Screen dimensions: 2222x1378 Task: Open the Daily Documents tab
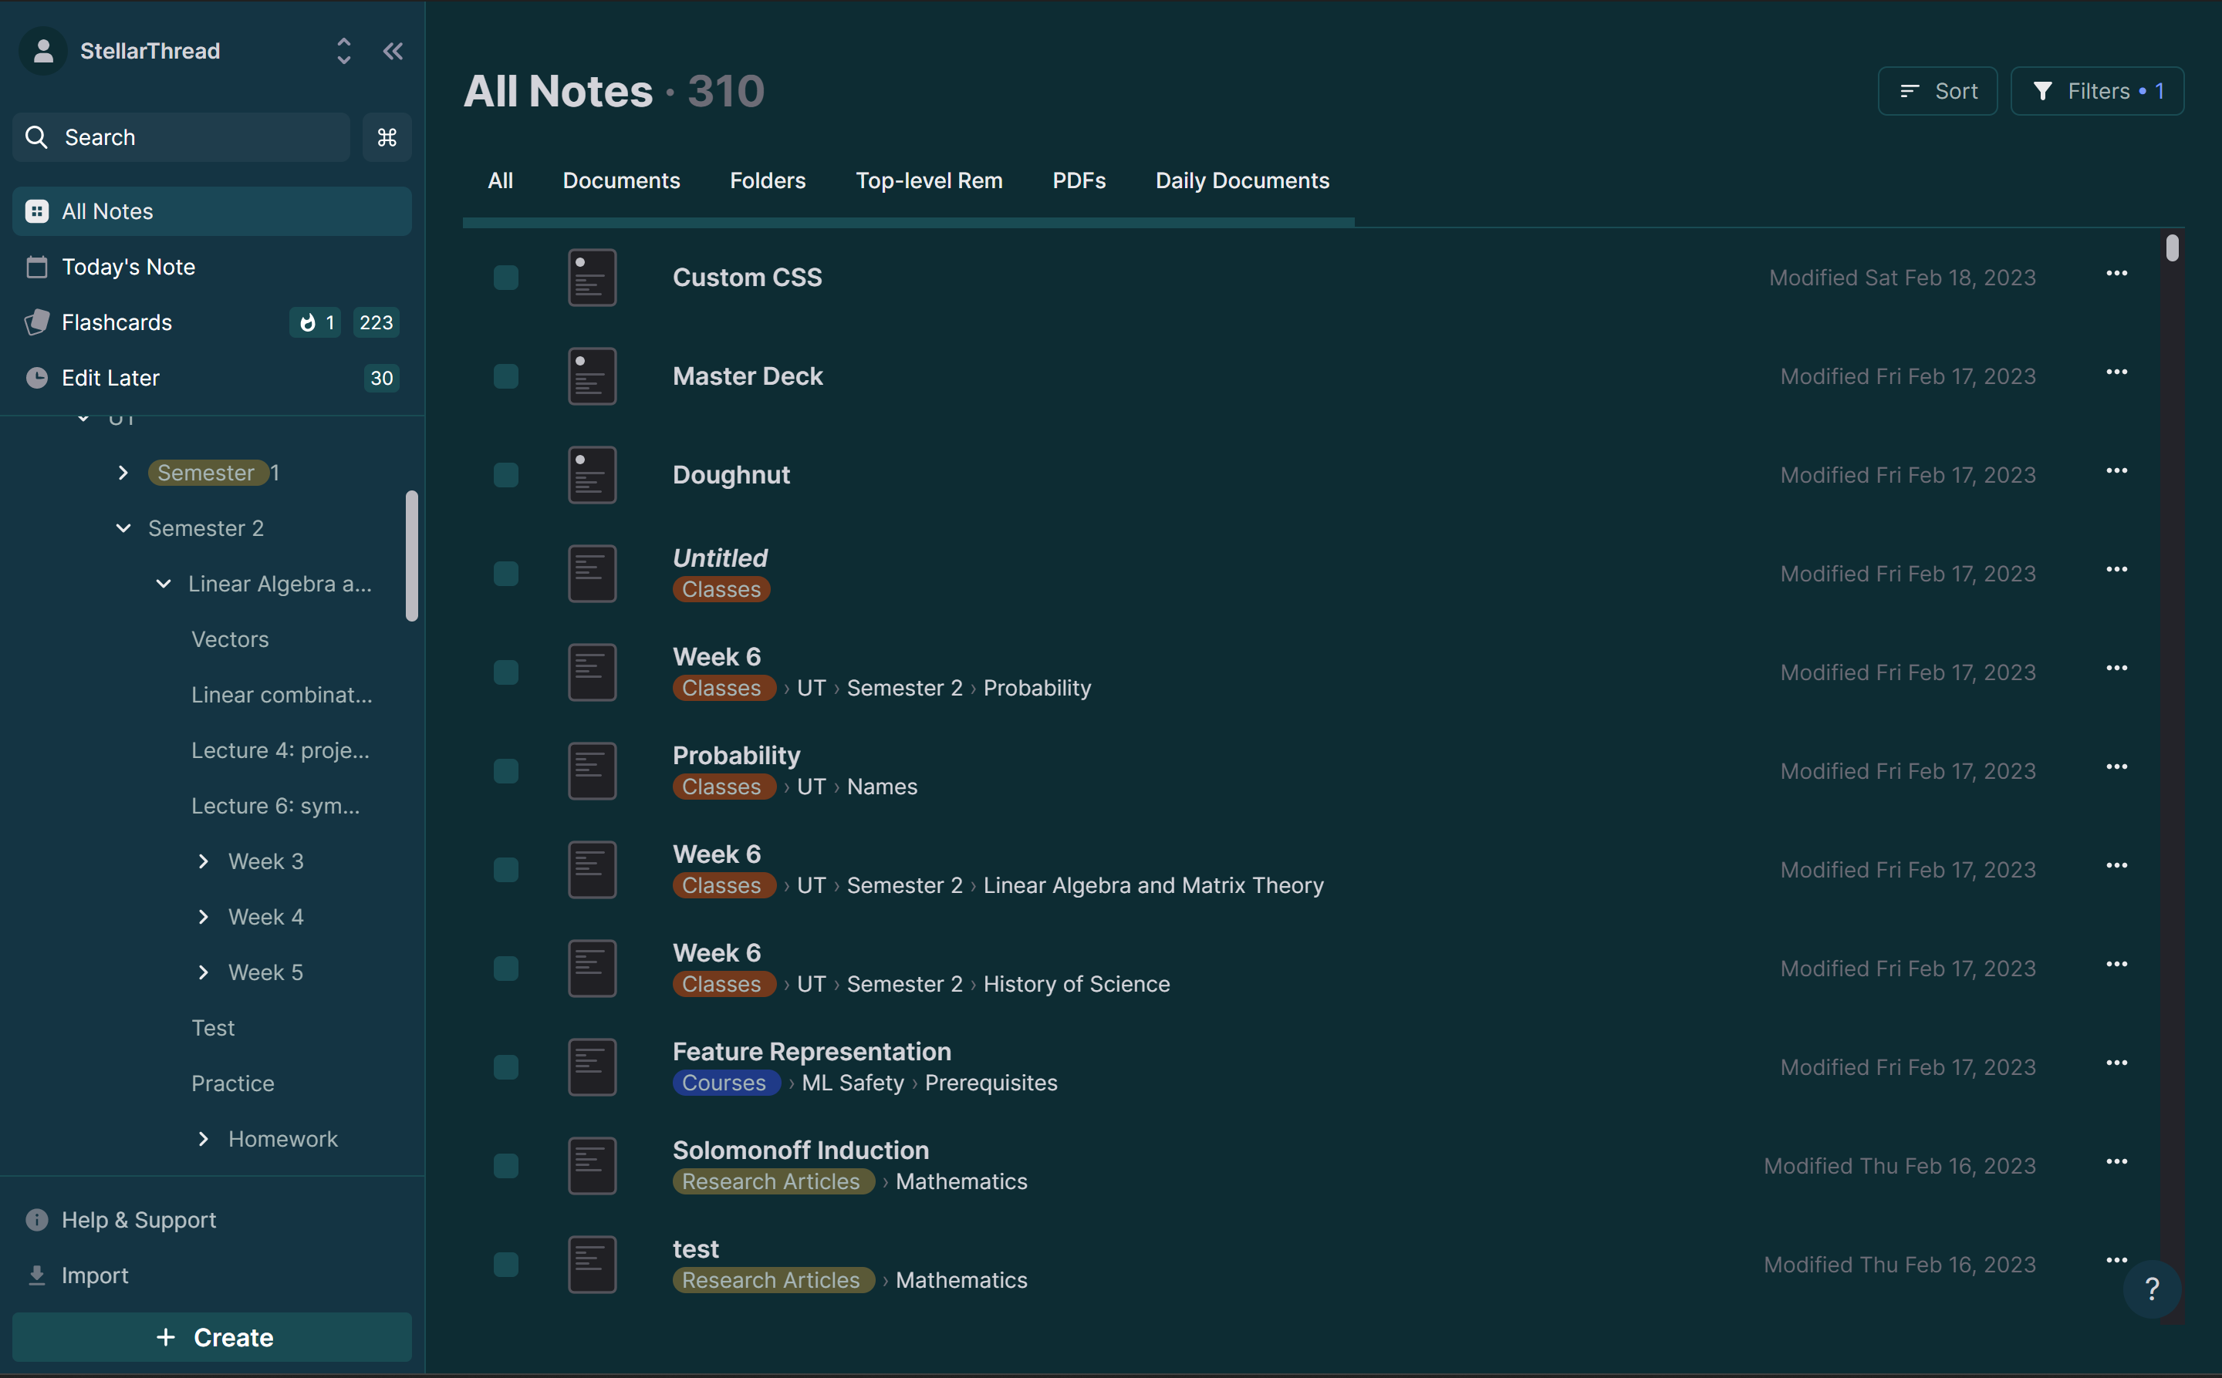(x=1241, y=180)
